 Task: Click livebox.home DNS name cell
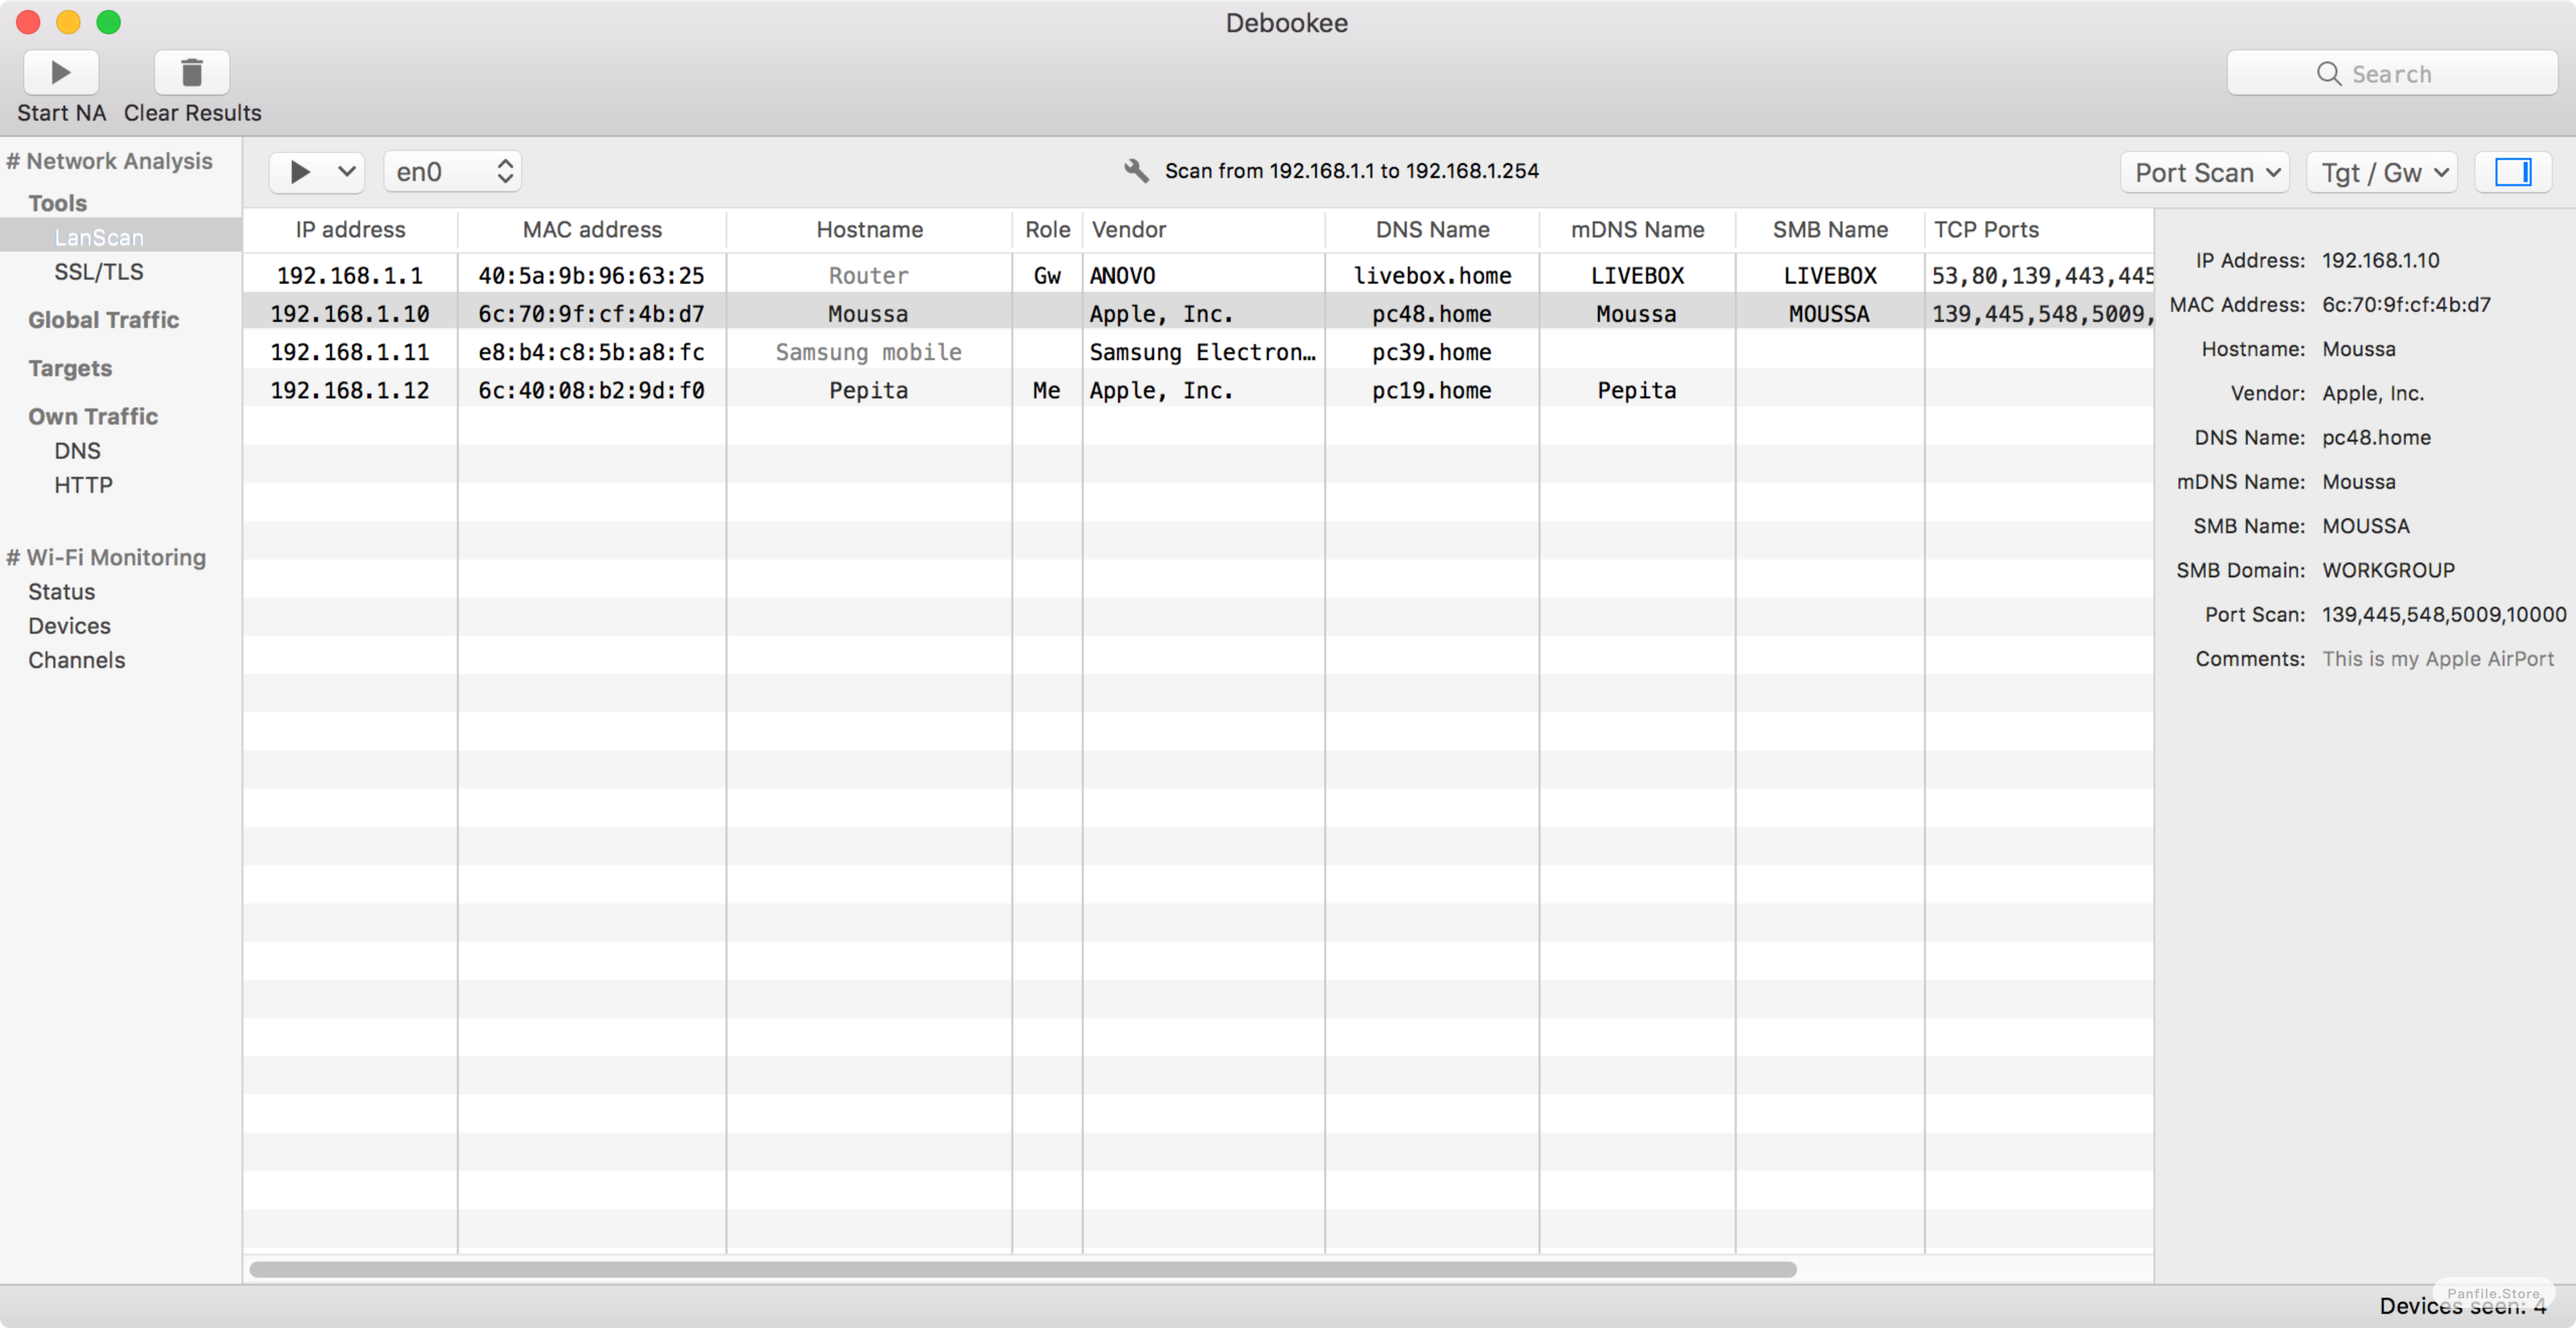point(1432,275)
